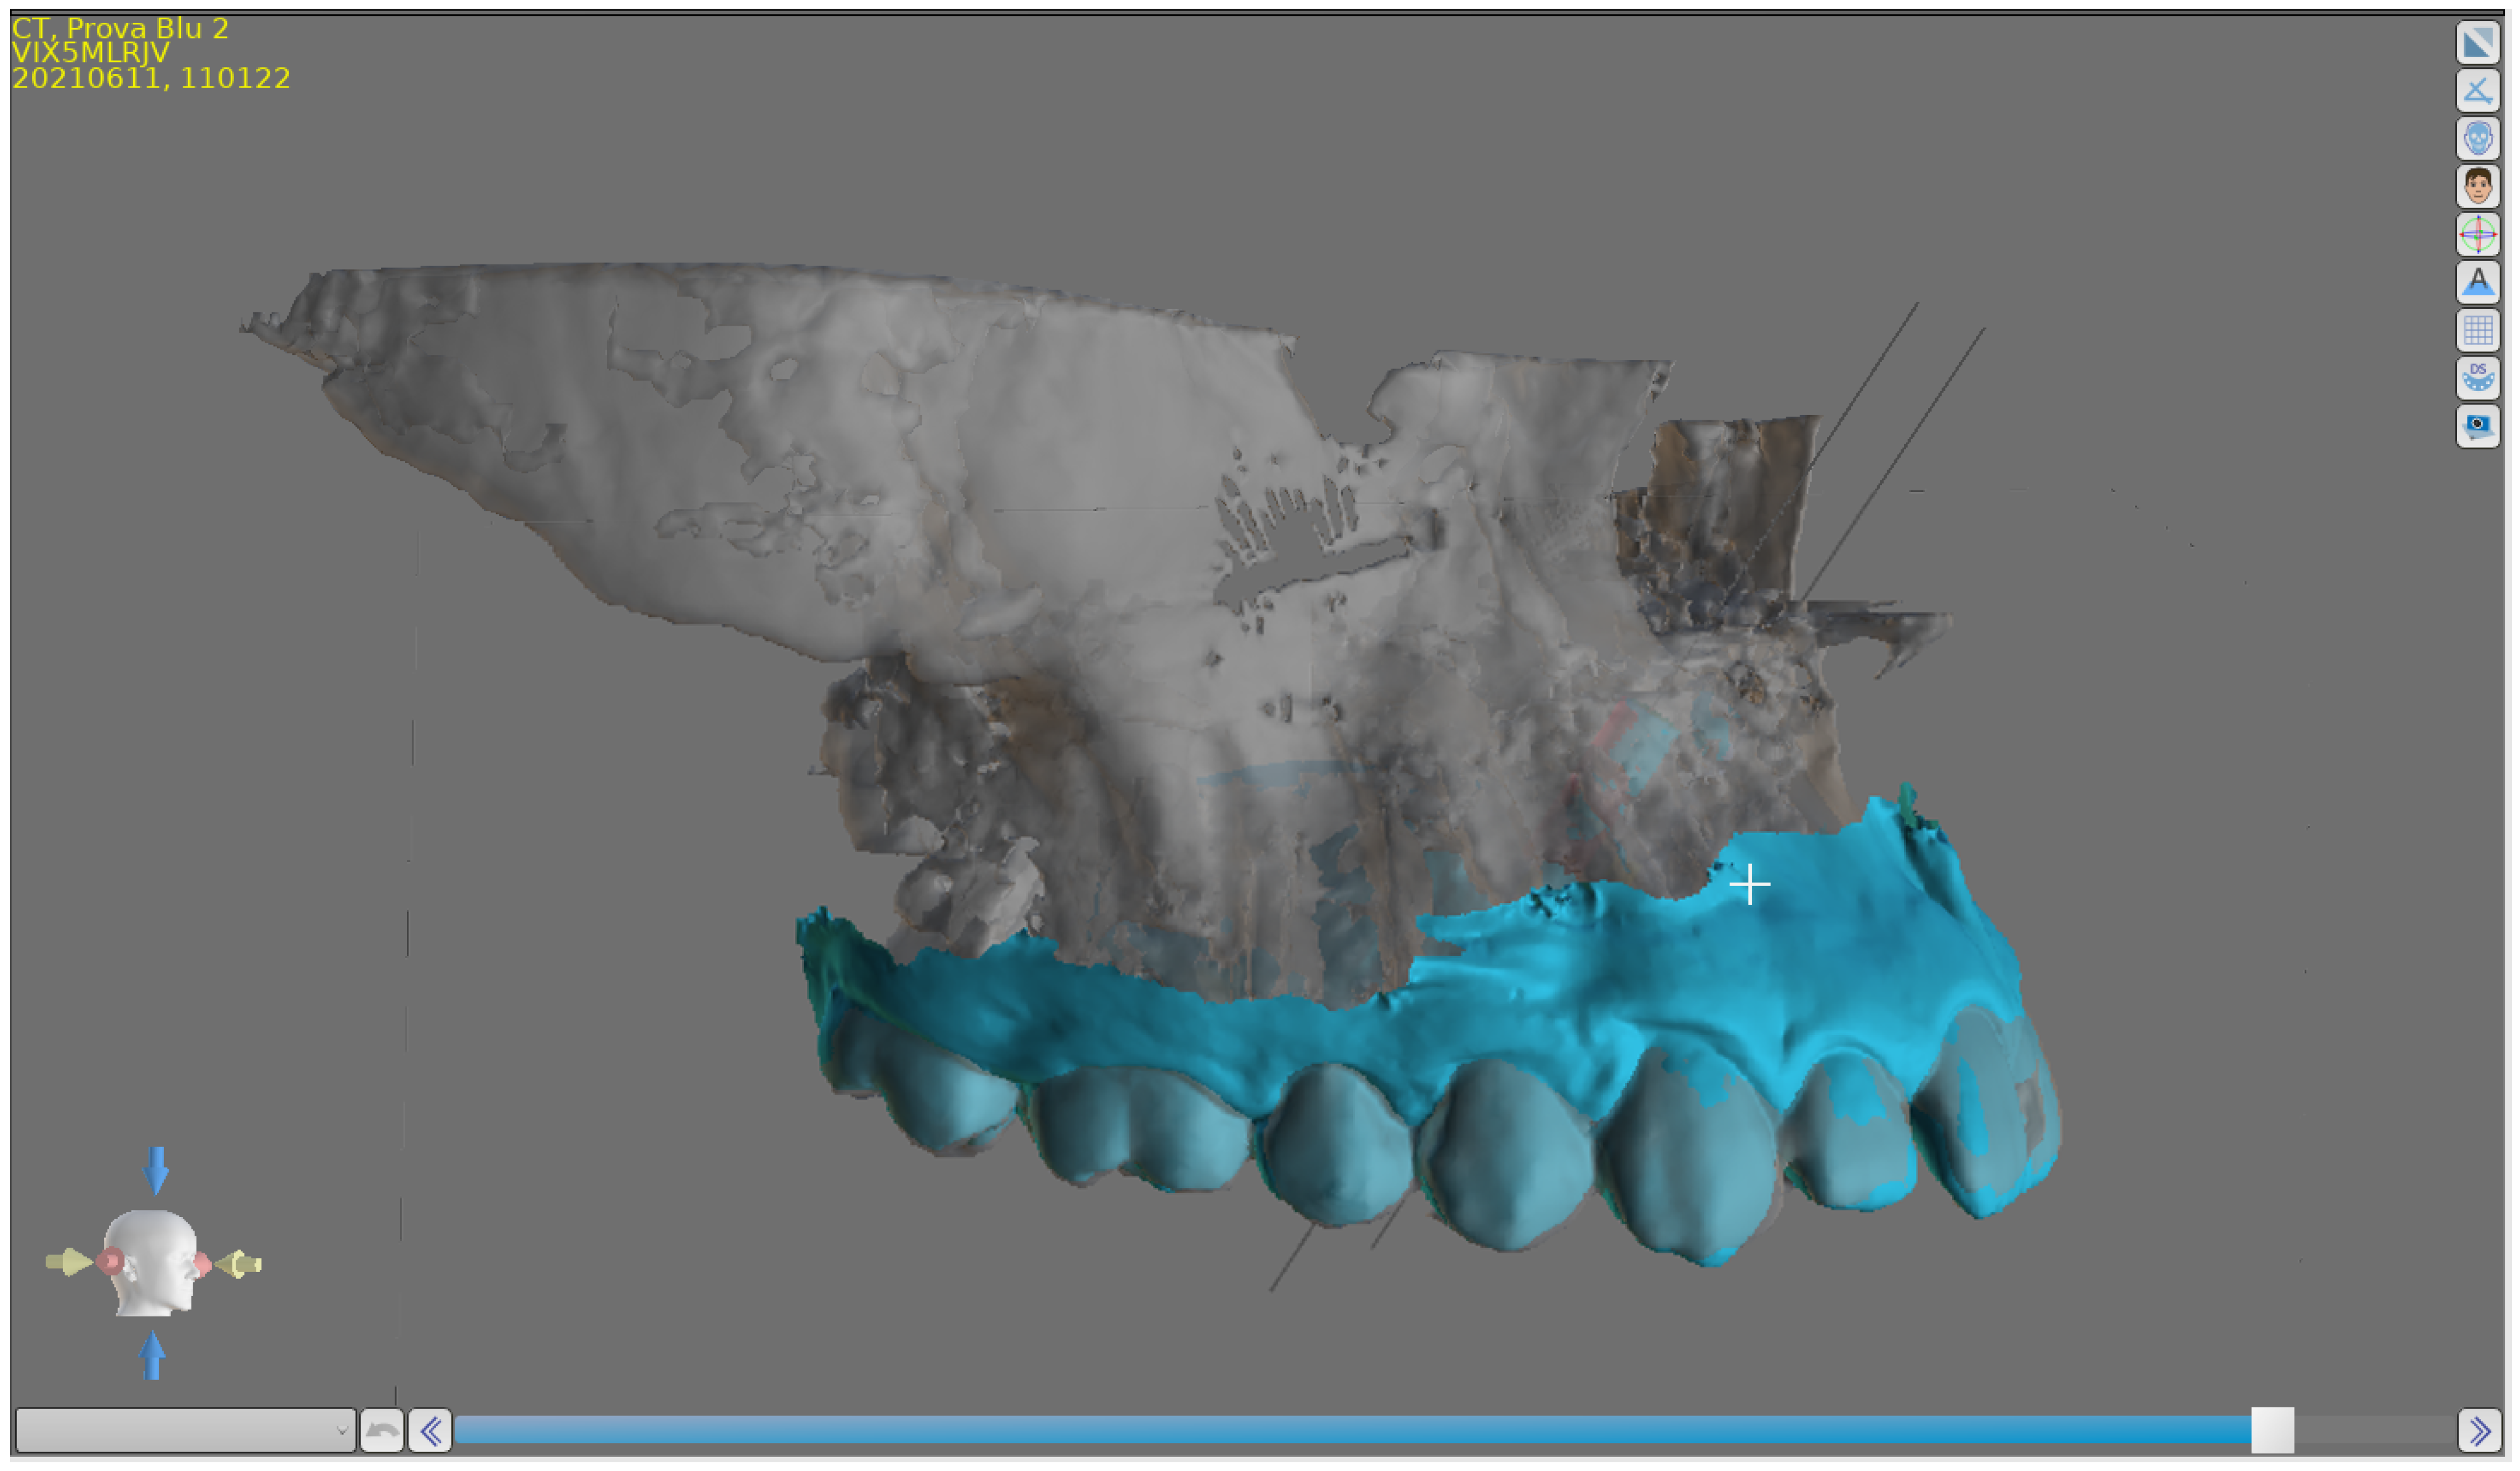The image size is (2520, 1471).
Task: Click the red ear marker on head
Action: 110,1262
